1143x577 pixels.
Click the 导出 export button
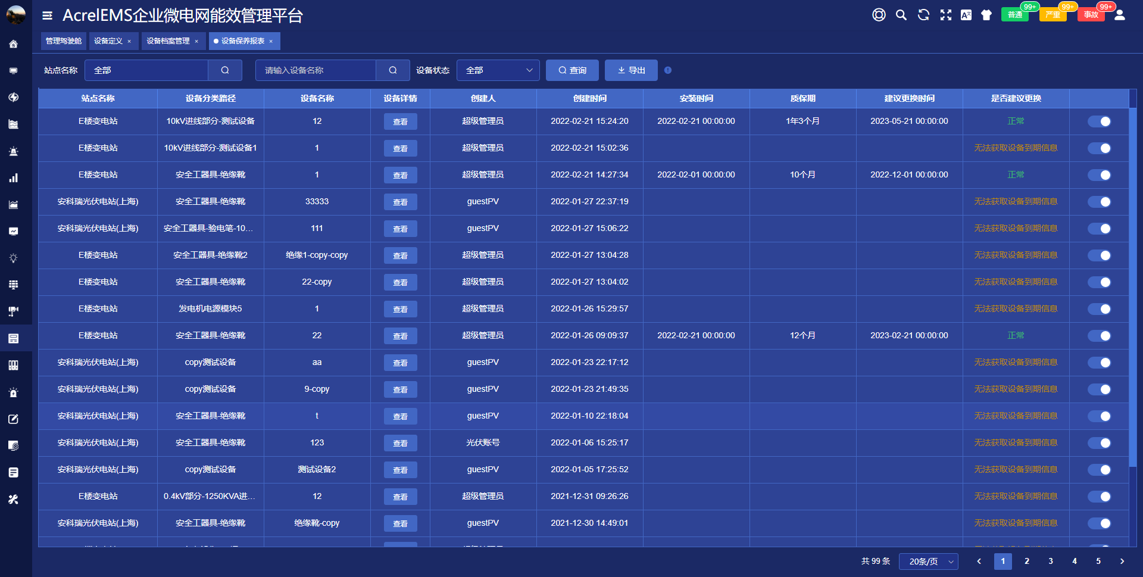click(630, 70)
